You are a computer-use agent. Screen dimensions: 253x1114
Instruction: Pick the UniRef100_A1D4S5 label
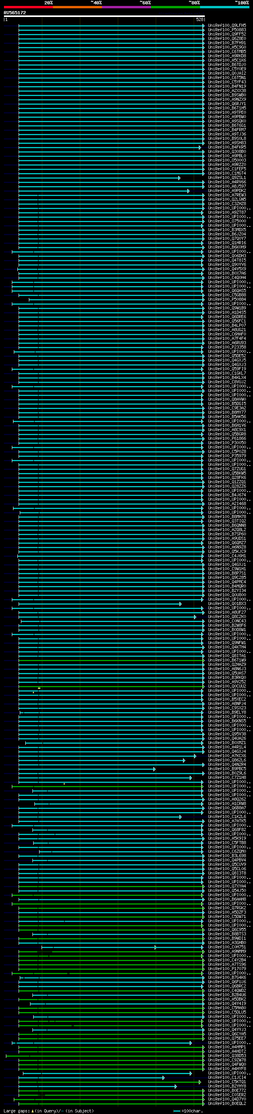227,312
